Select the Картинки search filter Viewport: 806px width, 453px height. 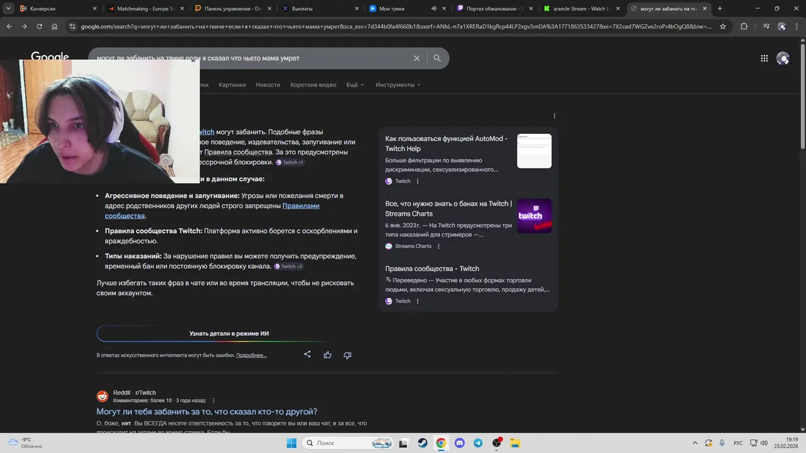232,85
